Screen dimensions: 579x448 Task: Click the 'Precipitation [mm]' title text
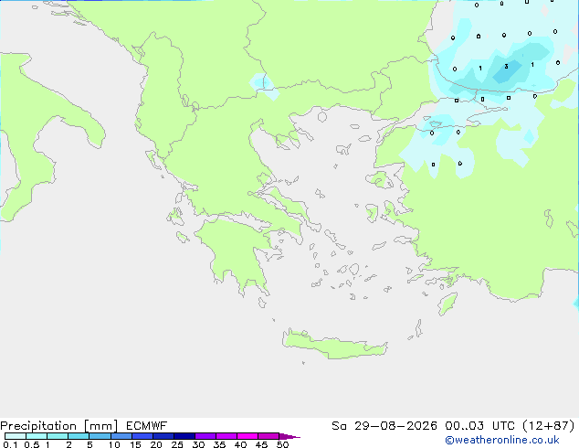point(59,426)
